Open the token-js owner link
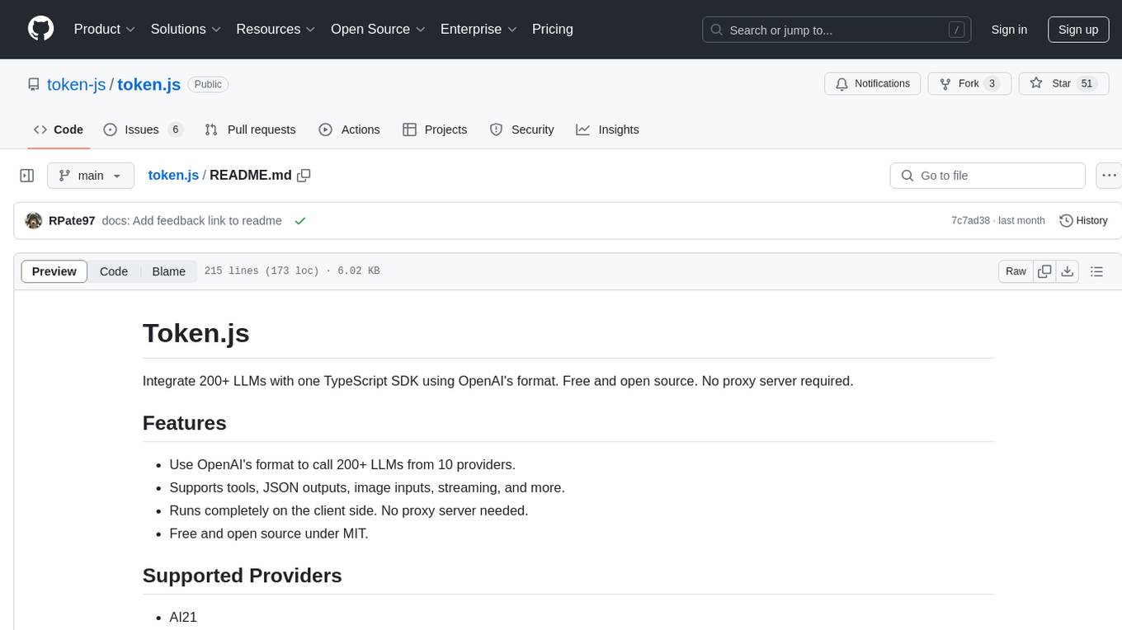1122x630 pixels. 77,84
